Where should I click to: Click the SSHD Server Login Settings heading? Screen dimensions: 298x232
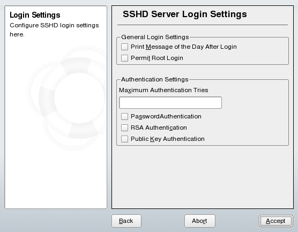[x=185, y=14]
